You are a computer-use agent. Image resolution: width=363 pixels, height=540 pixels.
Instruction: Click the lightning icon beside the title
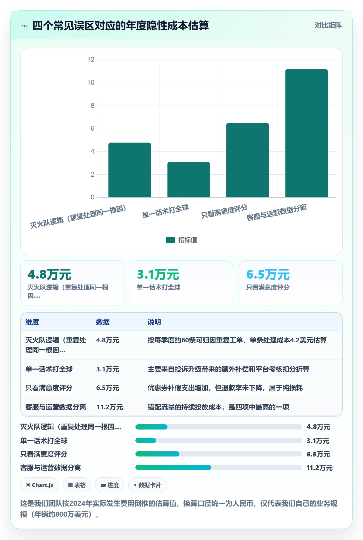coord(25,26)
